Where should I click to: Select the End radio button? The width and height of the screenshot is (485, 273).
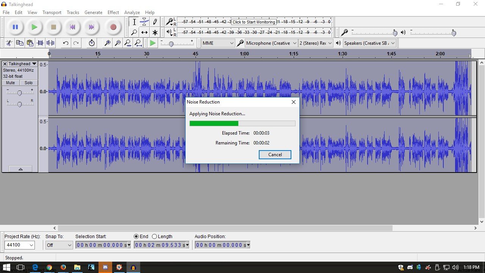136,236
